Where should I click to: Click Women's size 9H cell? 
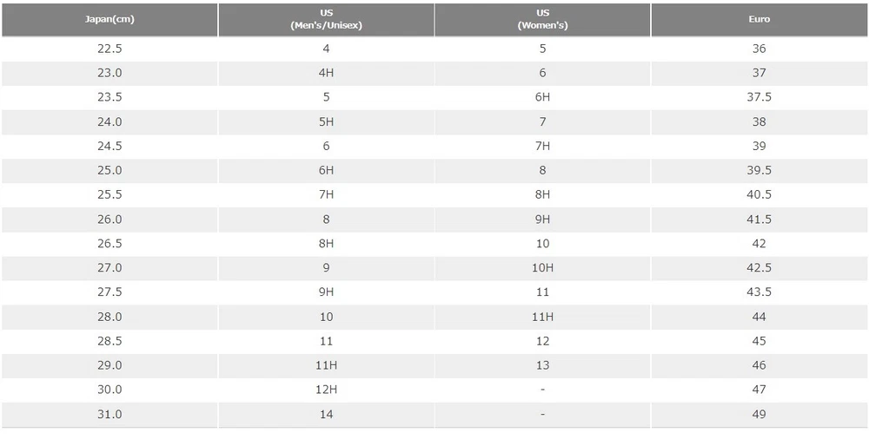click(542, 219)
